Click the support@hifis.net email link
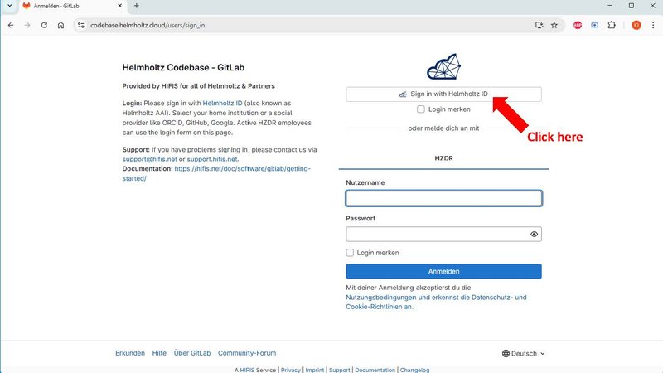The width and height of the screenshot is (663, 373). pos(150,159)
